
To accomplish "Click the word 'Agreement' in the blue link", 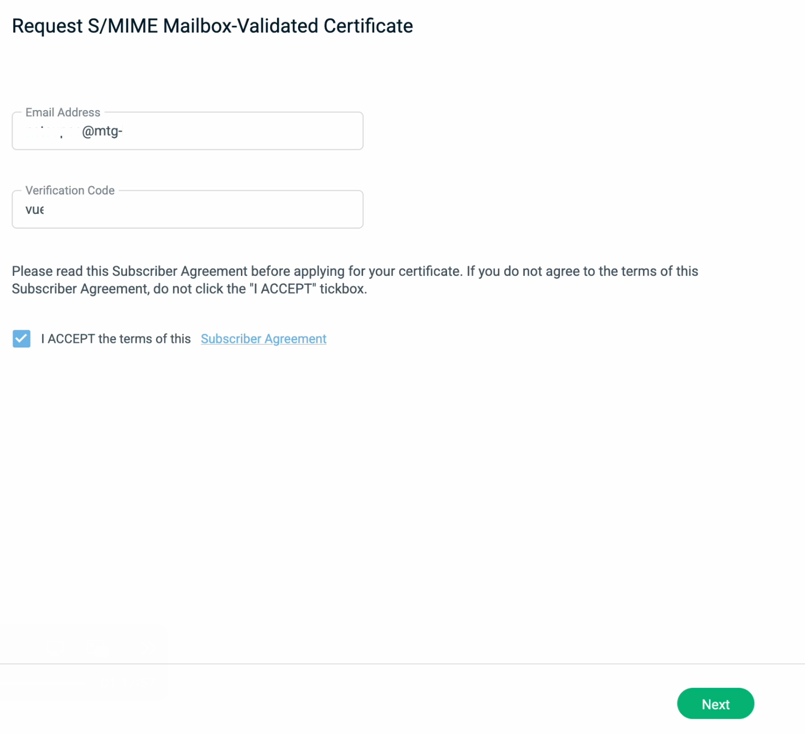I will click(295, 339).
